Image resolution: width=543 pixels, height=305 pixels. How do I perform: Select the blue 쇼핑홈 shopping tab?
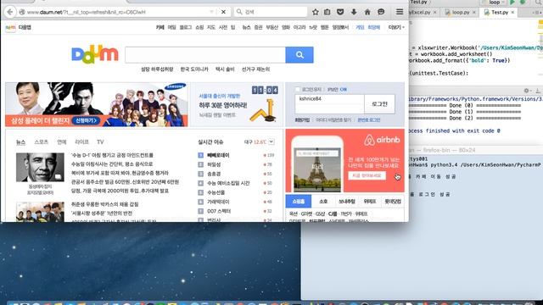(299, 202)
